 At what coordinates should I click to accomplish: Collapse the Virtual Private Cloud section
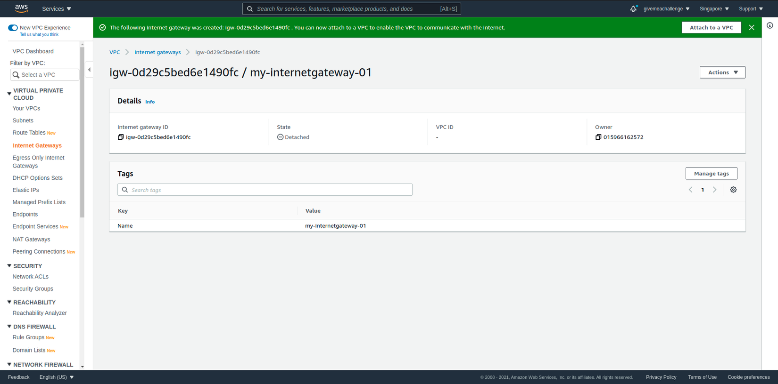coord(9,94)
